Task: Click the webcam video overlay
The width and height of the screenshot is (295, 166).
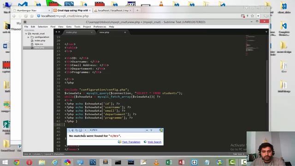Action: (271, 148)
